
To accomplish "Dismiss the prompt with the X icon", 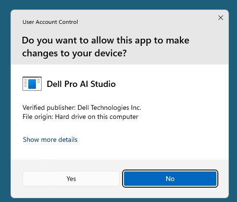I will (x=221, y=18).
